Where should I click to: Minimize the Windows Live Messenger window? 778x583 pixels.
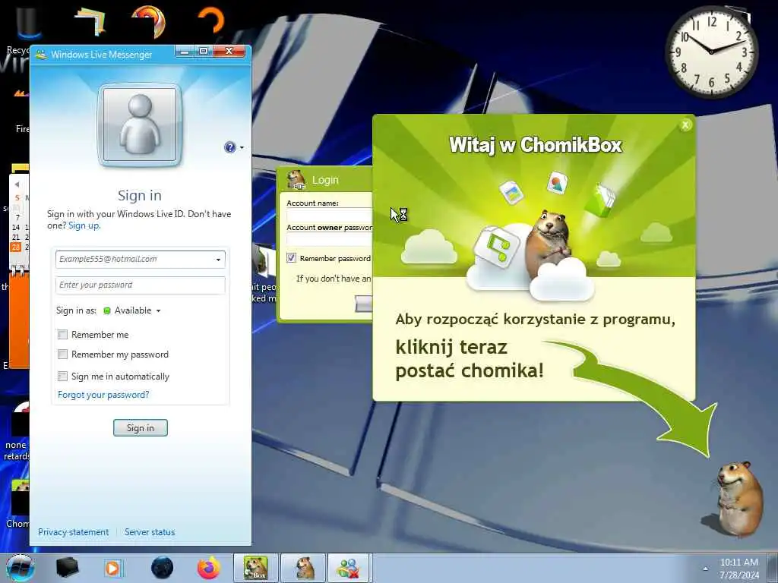pyautogui.click(x=185, y=51)
